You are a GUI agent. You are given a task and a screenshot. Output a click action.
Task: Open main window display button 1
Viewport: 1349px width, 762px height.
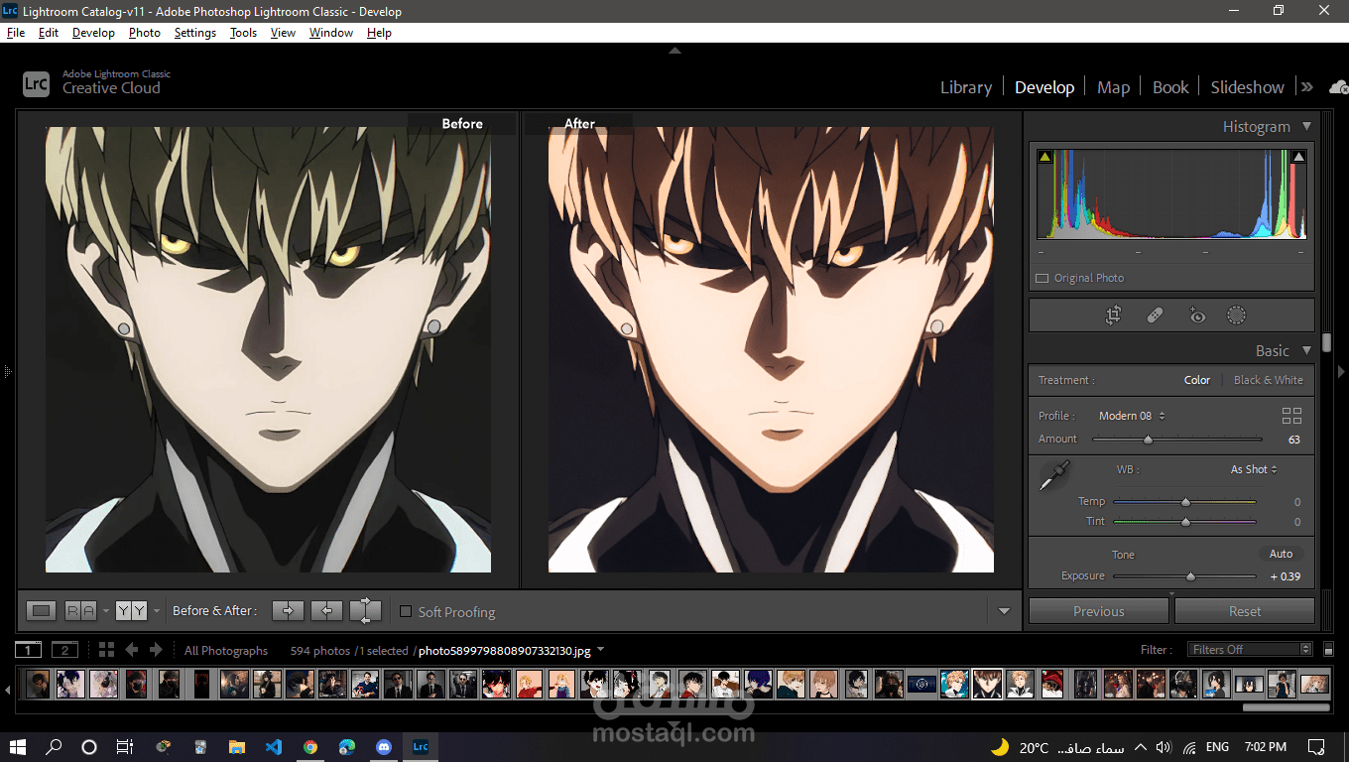click(x=28, y=650)
